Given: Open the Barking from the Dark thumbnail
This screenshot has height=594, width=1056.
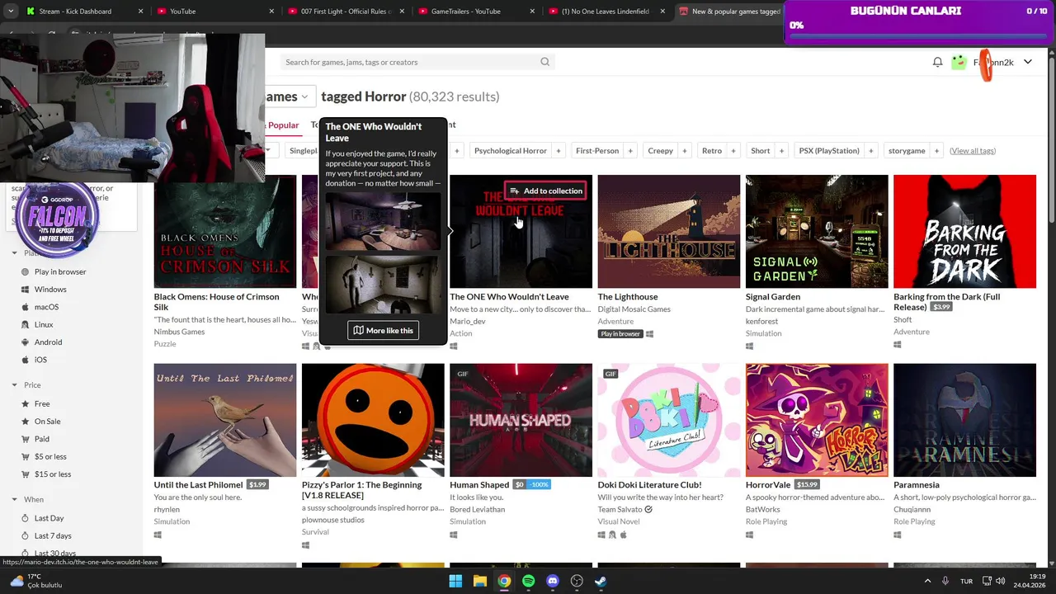Looking at the screenshot, I should pos(964,232).
